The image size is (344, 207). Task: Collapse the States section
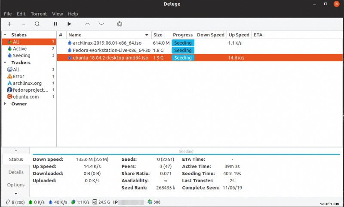(5, 35)
